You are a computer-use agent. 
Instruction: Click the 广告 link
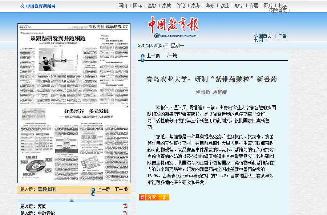[x=283, y=36]
